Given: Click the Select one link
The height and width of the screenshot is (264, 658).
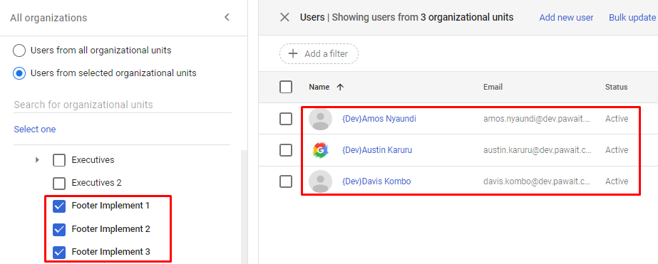Looking at the screenshot, I should tap(35, 129).
